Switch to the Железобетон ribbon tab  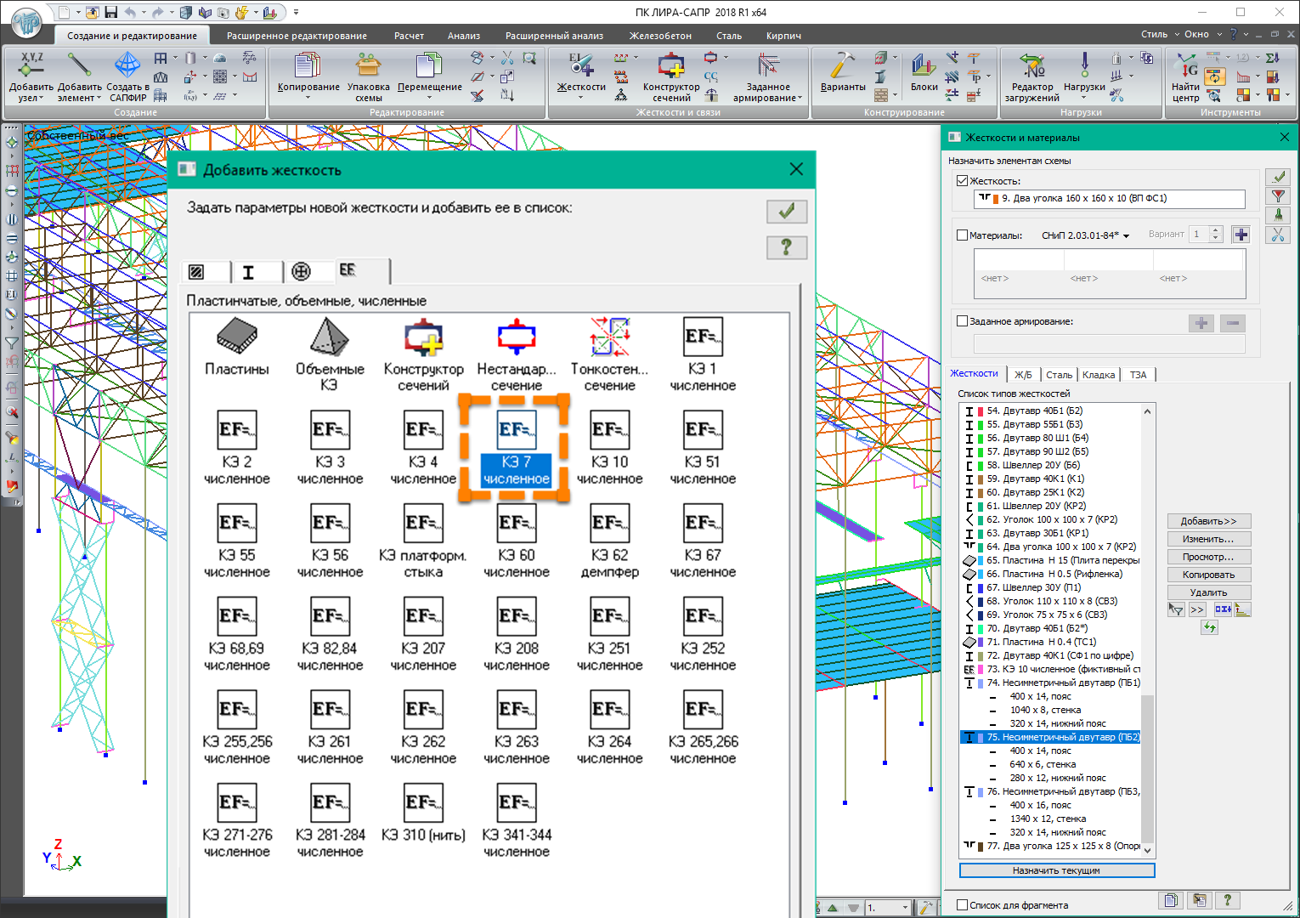coord(659,36)
